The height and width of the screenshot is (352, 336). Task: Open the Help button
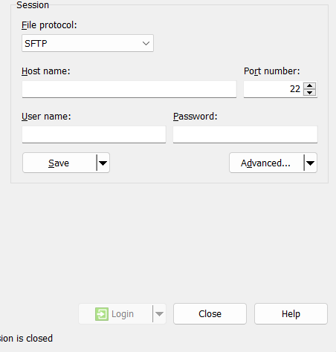[x=291, y=314]
